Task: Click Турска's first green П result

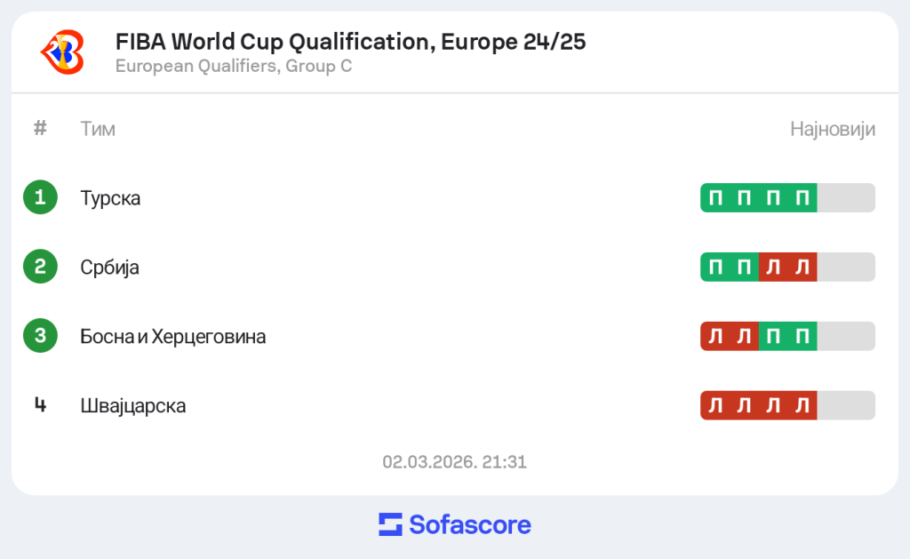Action: [x=715, y=197]
